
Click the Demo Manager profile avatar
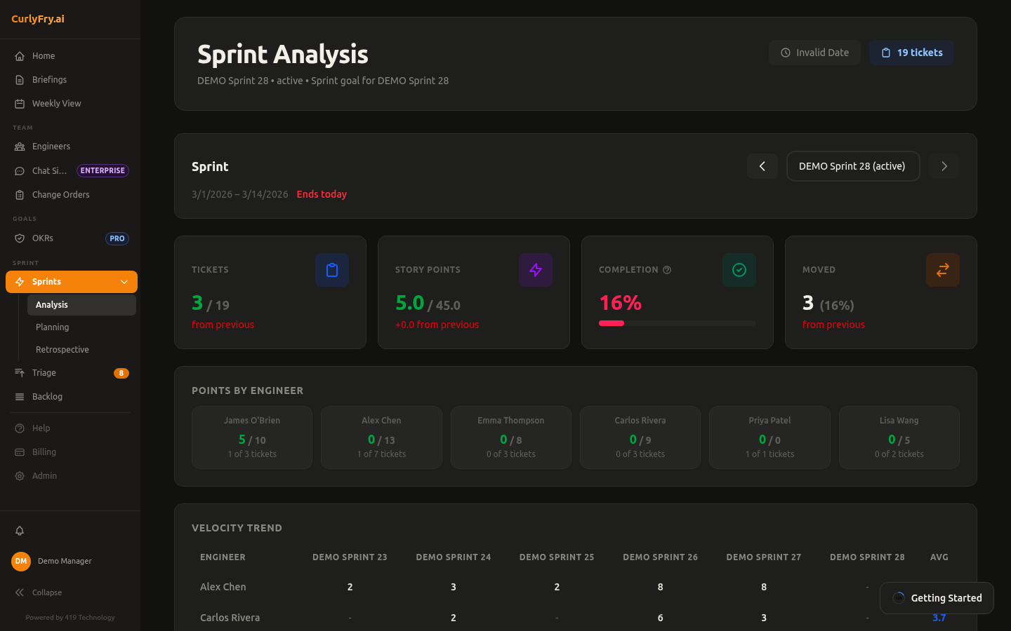[20, 561]
